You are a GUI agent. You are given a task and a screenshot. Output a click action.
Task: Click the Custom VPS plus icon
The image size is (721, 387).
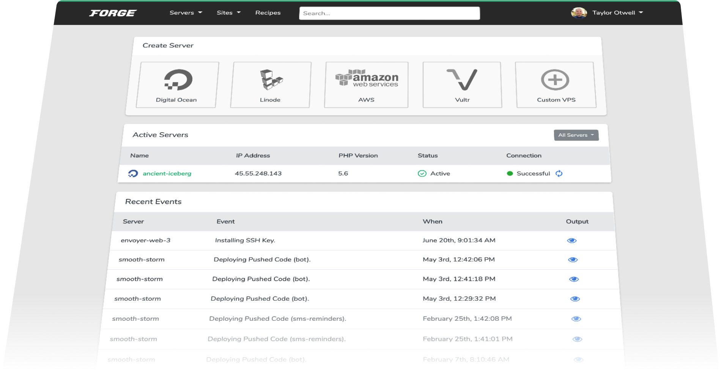(555, 80)
